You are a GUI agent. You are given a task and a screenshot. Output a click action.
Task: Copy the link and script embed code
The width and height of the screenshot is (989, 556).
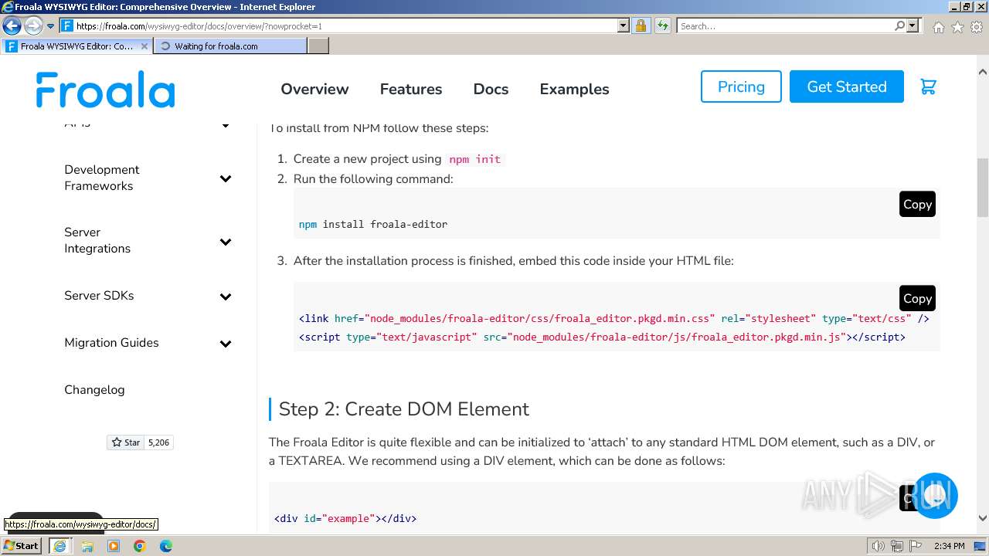917,298
